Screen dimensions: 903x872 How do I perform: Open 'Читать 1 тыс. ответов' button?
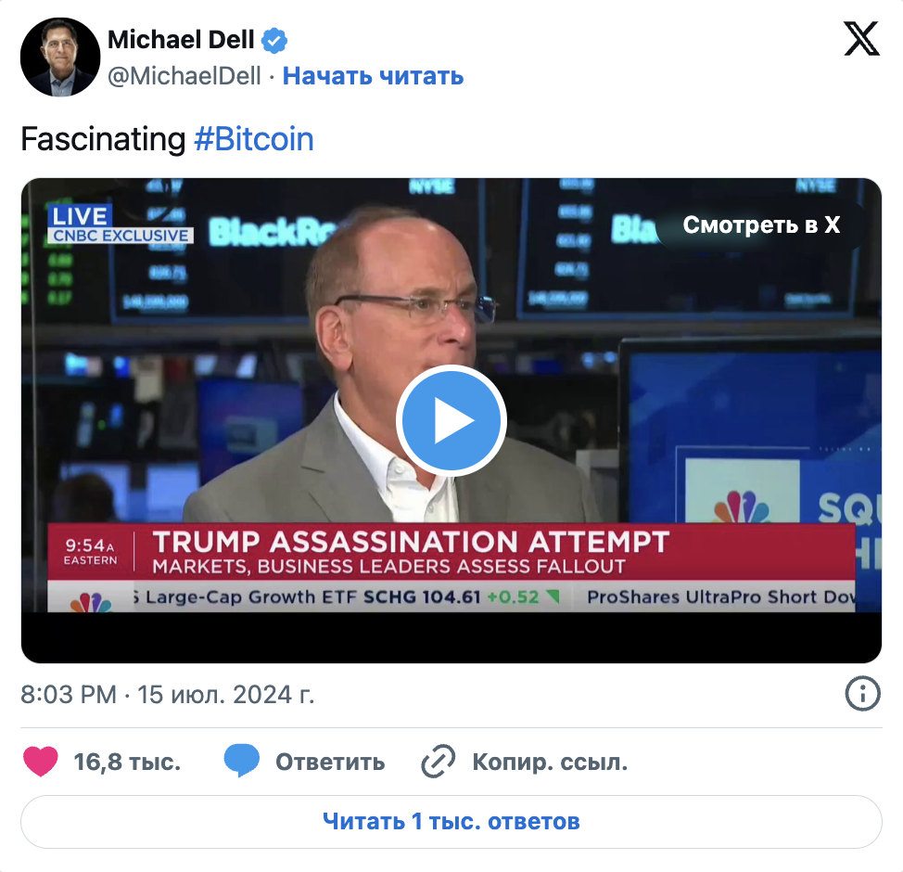tap(451, 821)
